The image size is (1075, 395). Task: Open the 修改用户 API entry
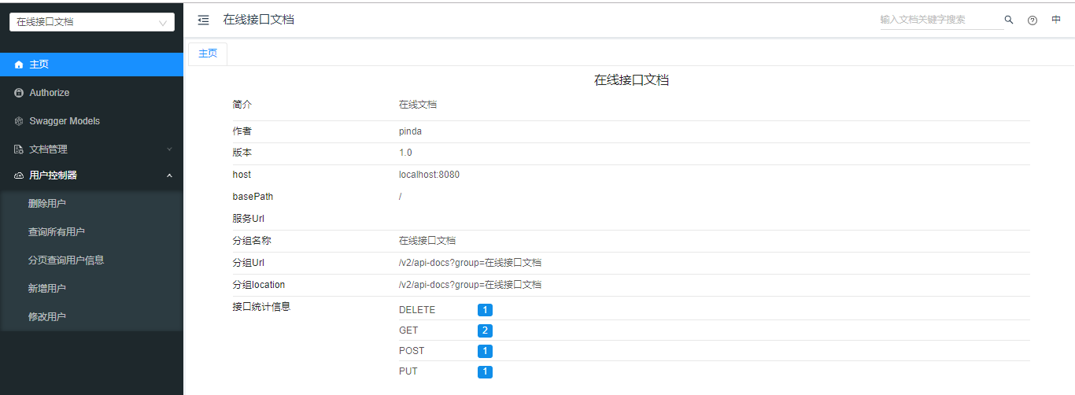click(x=47, y=317)
